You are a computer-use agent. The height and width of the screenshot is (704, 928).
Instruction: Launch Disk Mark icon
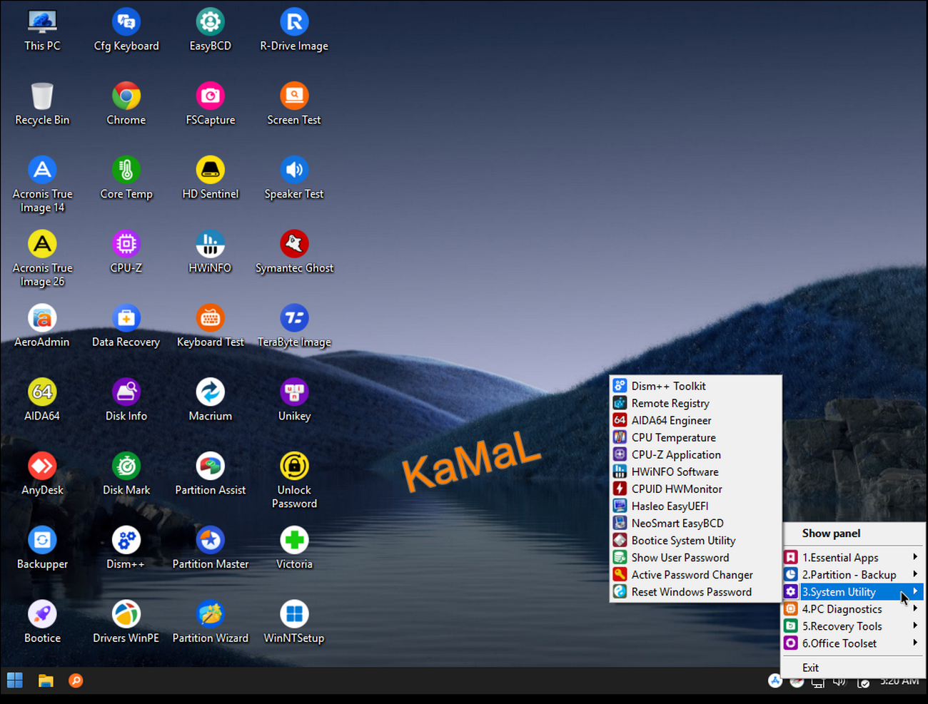coord(126,474)
